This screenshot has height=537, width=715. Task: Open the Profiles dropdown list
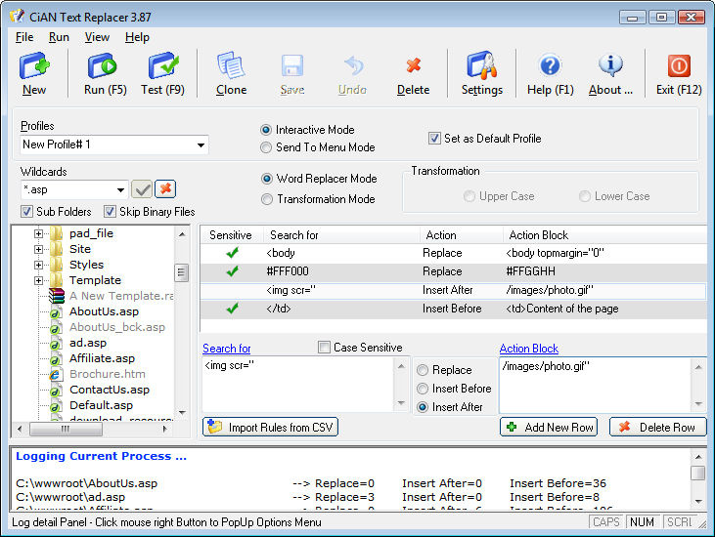(x=201, y=145)
